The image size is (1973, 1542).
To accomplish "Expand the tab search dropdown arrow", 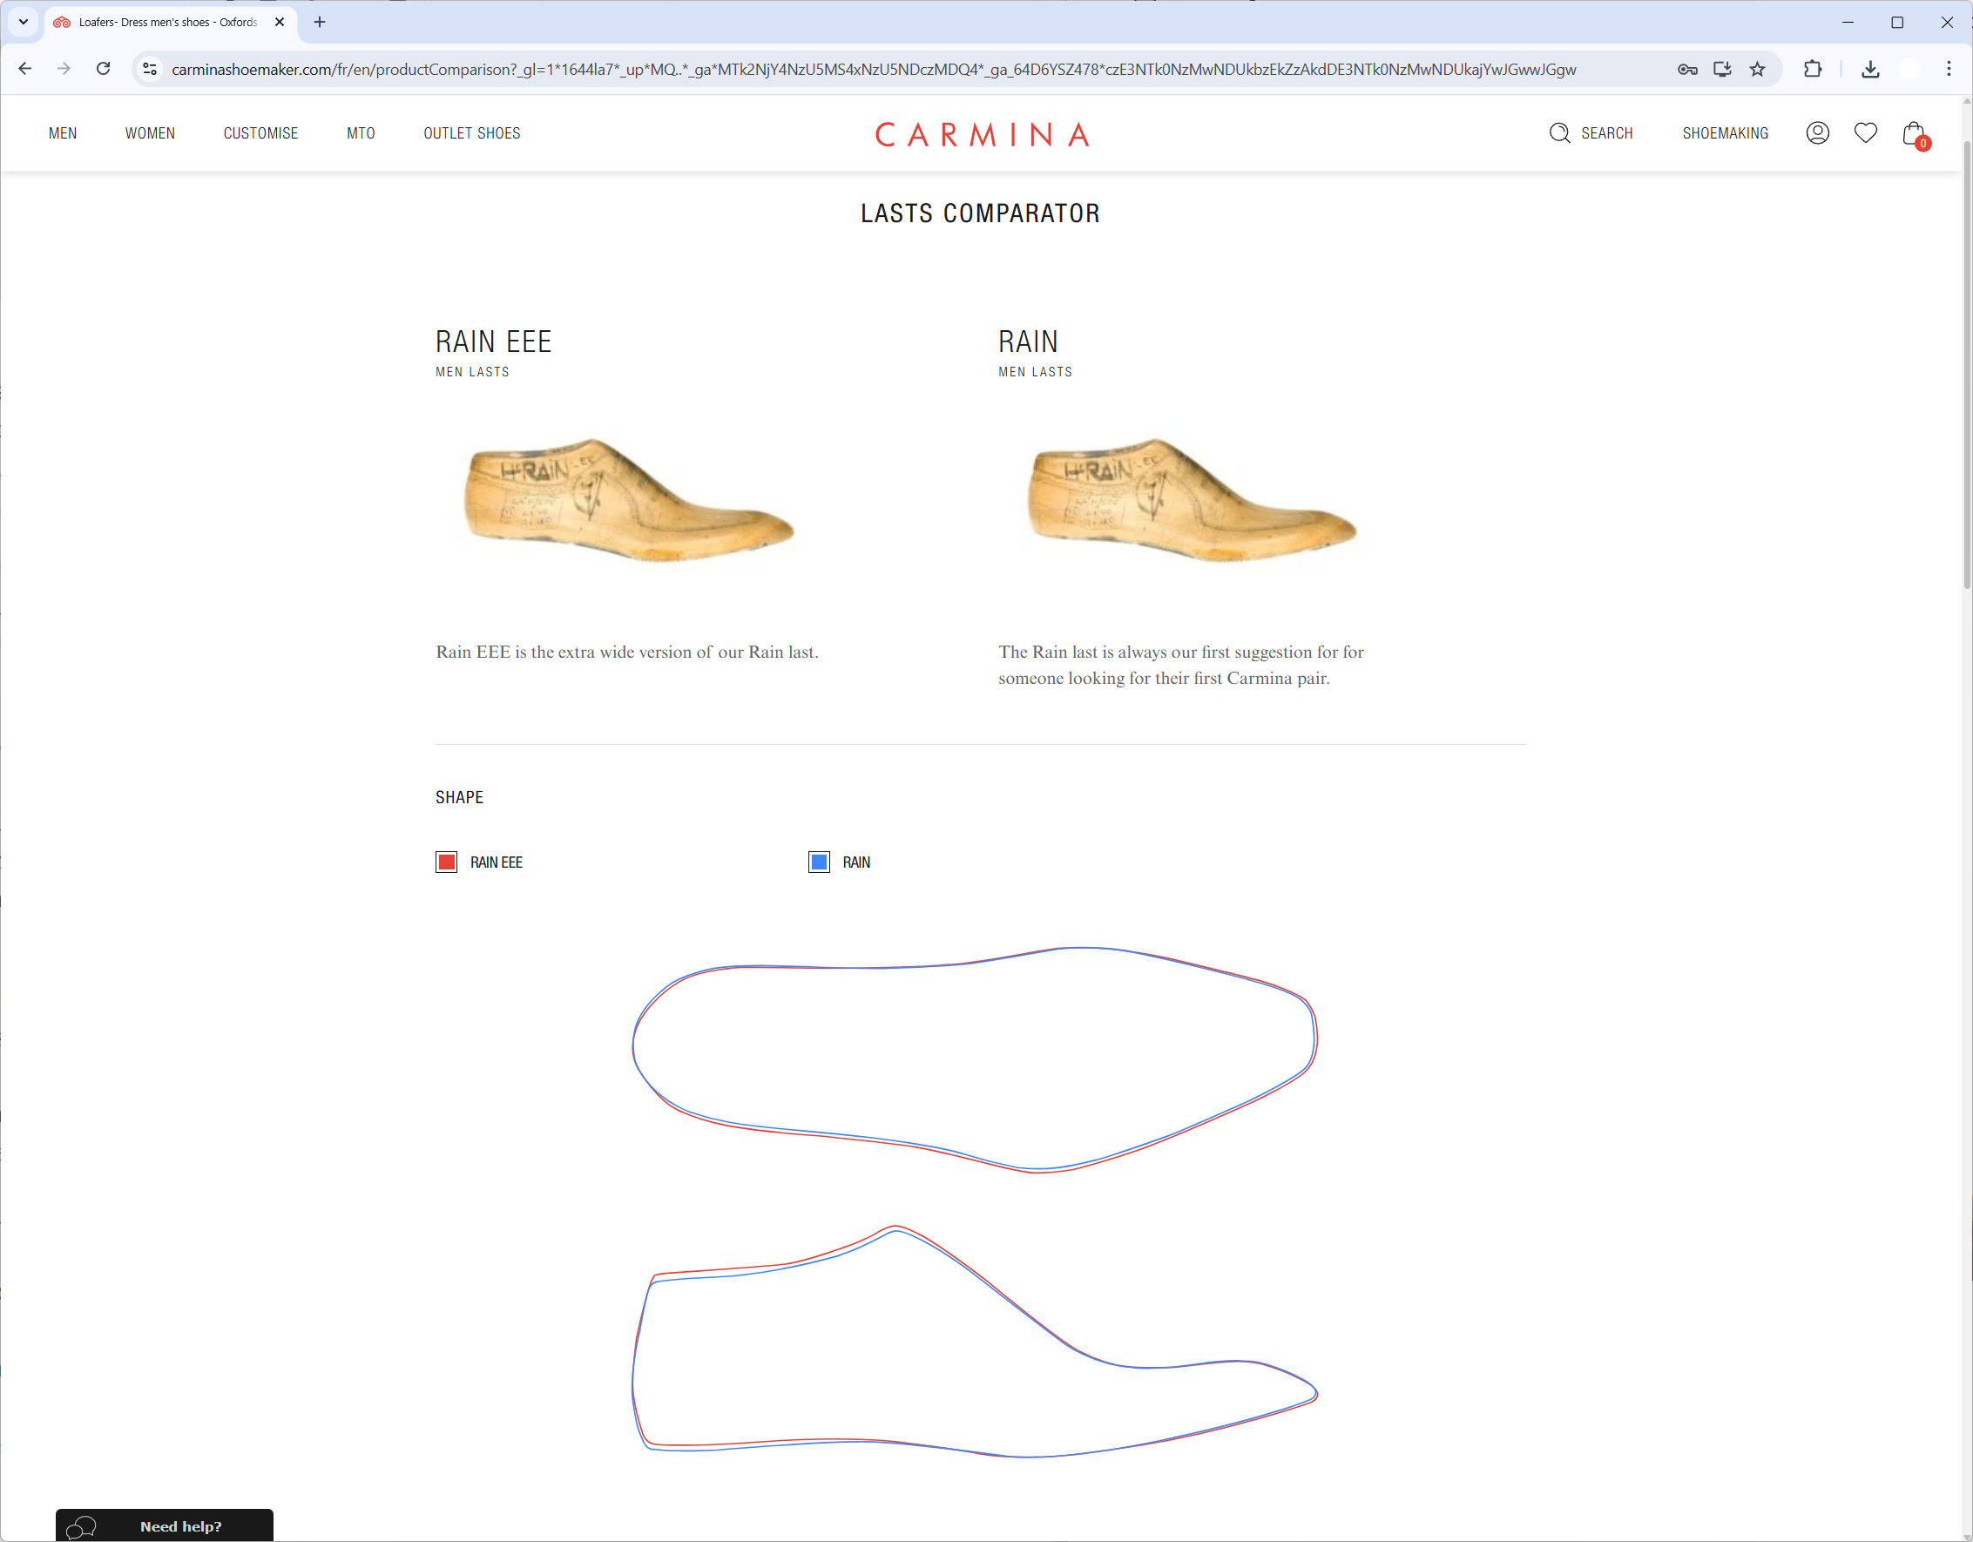I will click(24, 22).
